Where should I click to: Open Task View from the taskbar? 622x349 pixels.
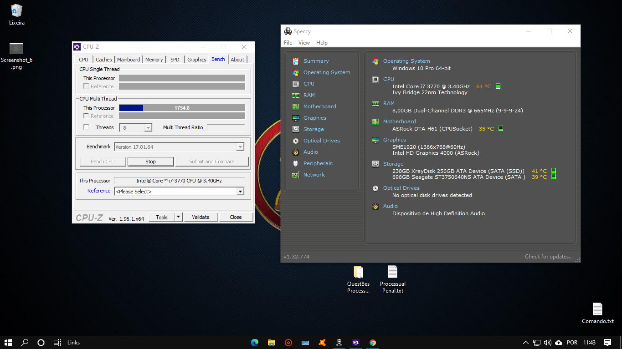pyautogui.click(x=57, y=343)
